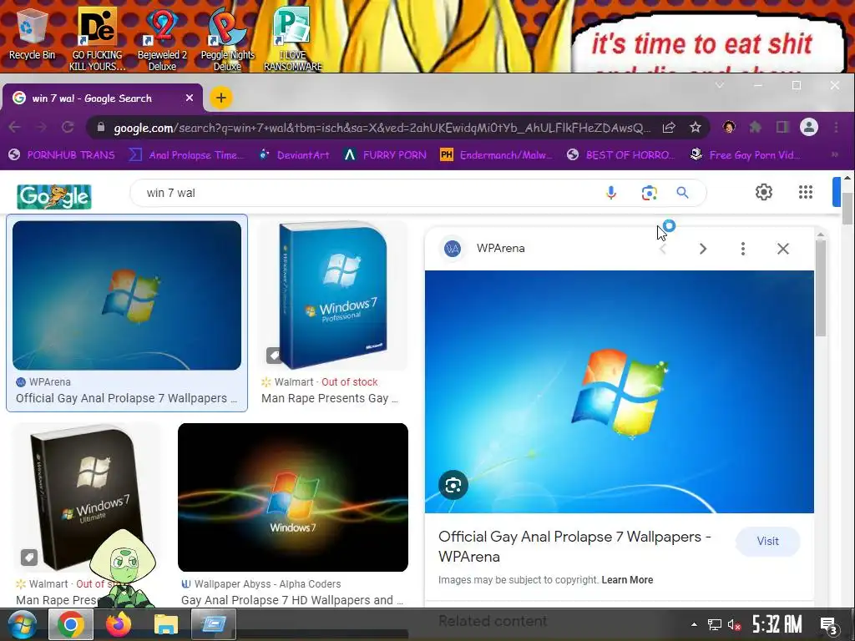
Task: Go to next image with the right chevron
Action: (x=703, y=249)
